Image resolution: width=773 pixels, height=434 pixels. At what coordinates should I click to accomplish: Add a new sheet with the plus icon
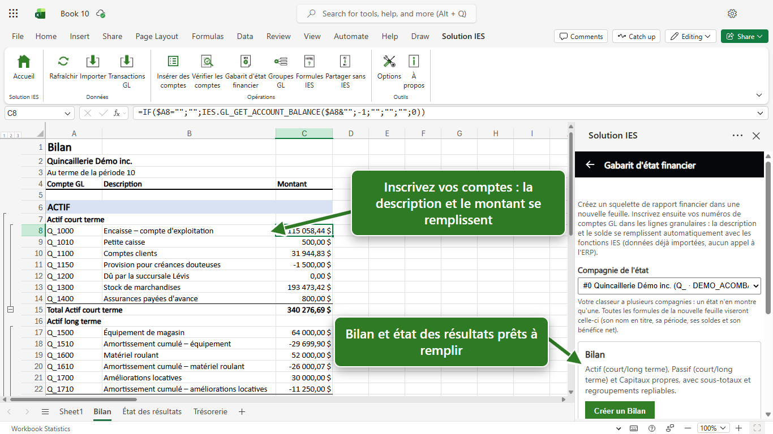242,412
